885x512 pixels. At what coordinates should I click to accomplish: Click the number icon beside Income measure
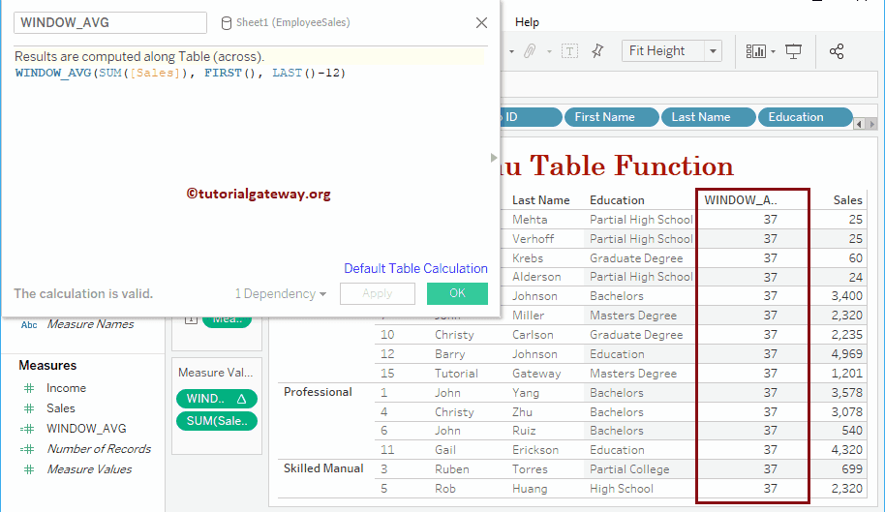pos(29,388)
